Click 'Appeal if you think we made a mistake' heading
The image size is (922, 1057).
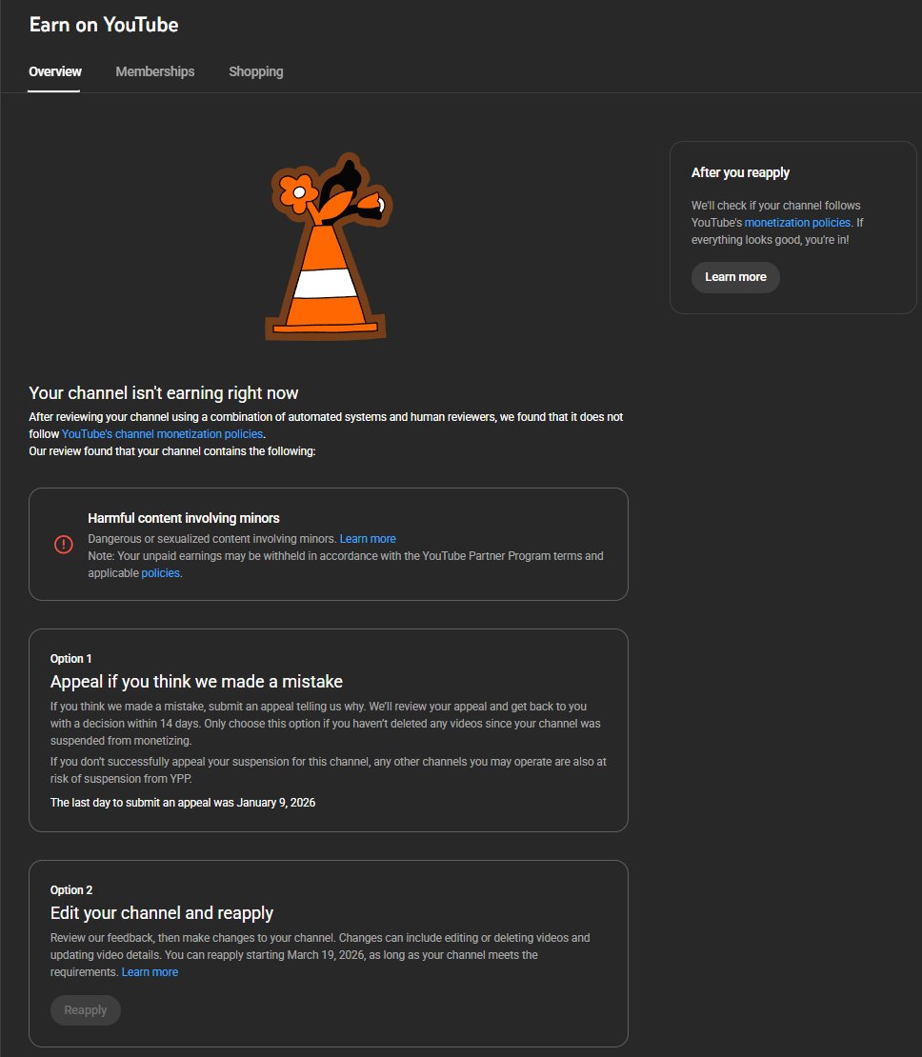tap(196, 682)
